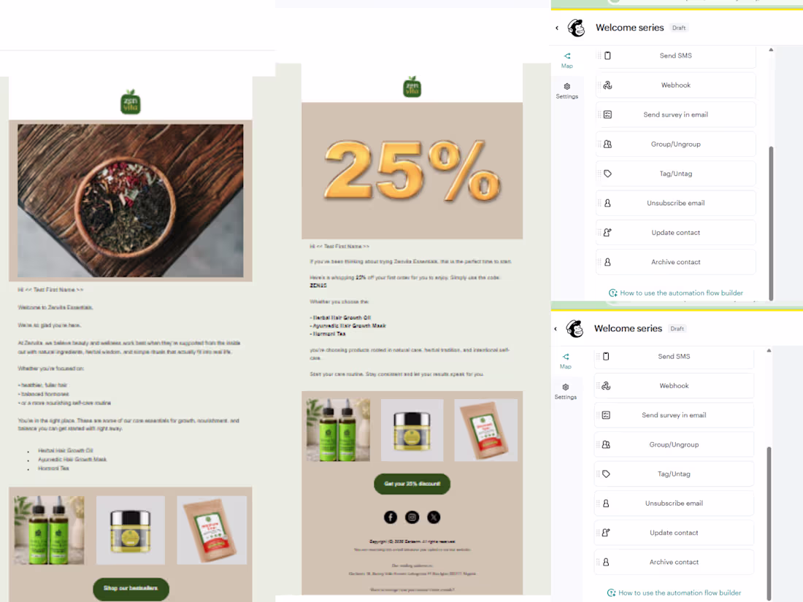Click the Mailchimp Freddie logo
The height and width of the screenshot is (602, 803).
coord(576,28)
